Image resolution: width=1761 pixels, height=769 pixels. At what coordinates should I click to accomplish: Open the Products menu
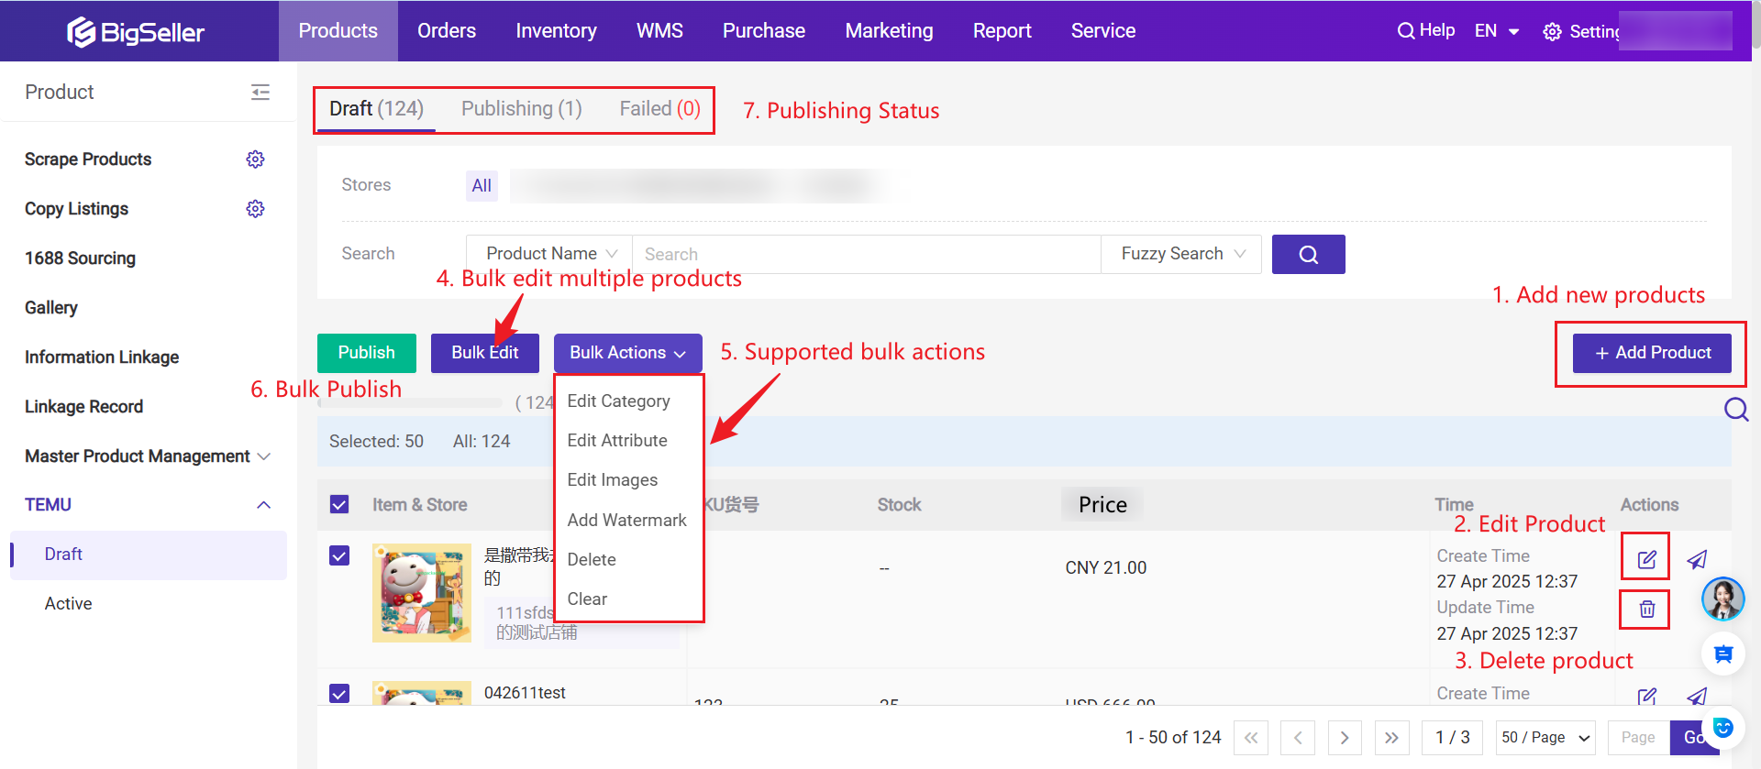click(338, 31)
